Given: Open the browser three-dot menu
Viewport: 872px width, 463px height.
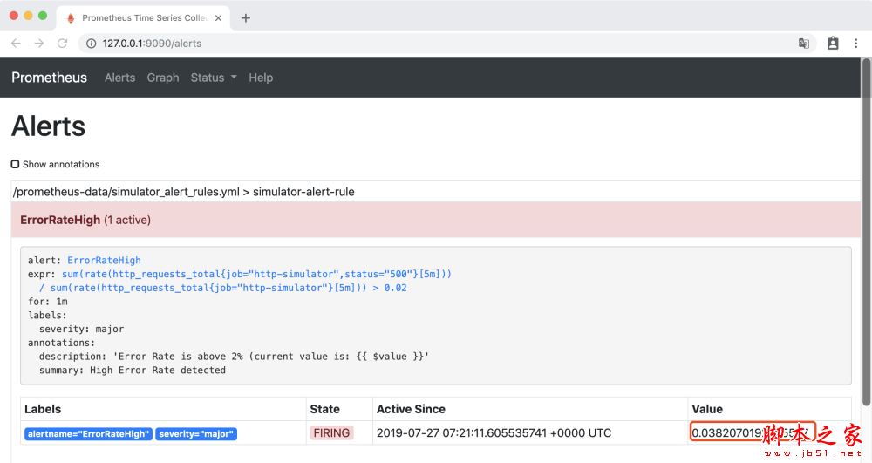Looking at the screenshot, I should click(x=858, y=43).
